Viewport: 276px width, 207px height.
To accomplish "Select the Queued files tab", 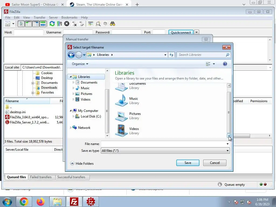I will click(x=16, y=177).
